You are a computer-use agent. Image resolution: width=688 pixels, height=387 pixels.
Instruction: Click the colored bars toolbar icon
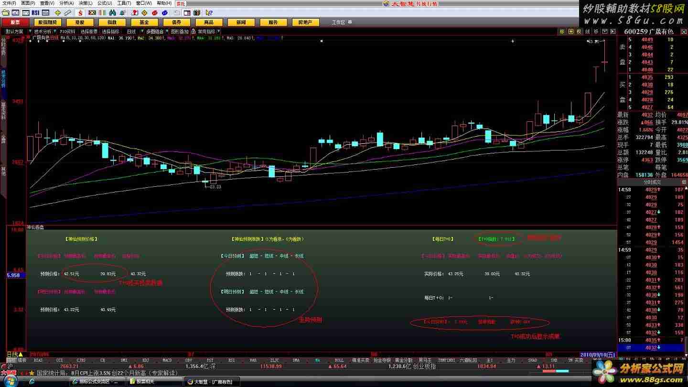pyautogui.click(x=102, y=13)
